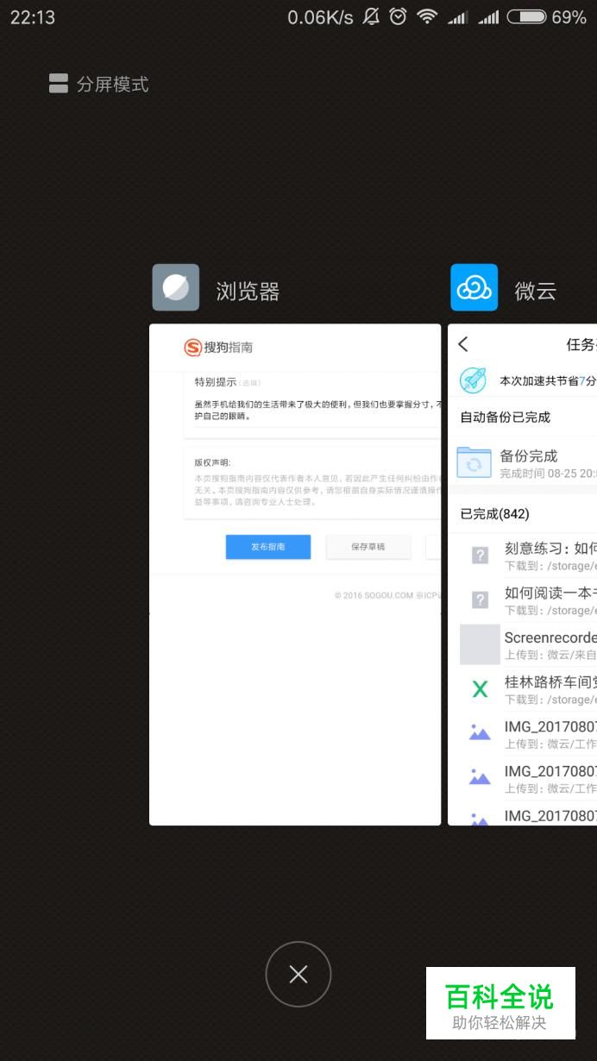Image resolution: width=597 pixels, height=1061 pixels.
Task: Tap the battery indicator icon
Action: [x=527, y=16]
